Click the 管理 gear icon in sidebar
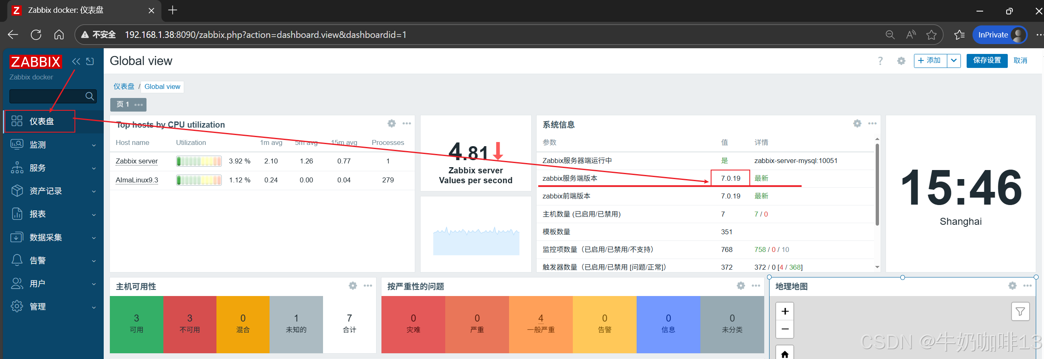 pos(17,306)
